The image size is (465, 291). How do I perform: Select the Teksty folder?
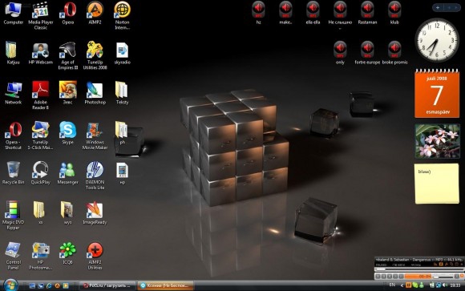122,93
